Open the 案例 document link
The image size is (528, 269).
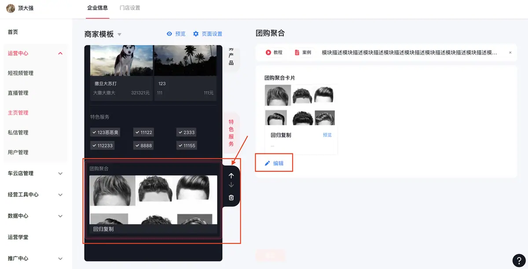click(x=303, y=52)
